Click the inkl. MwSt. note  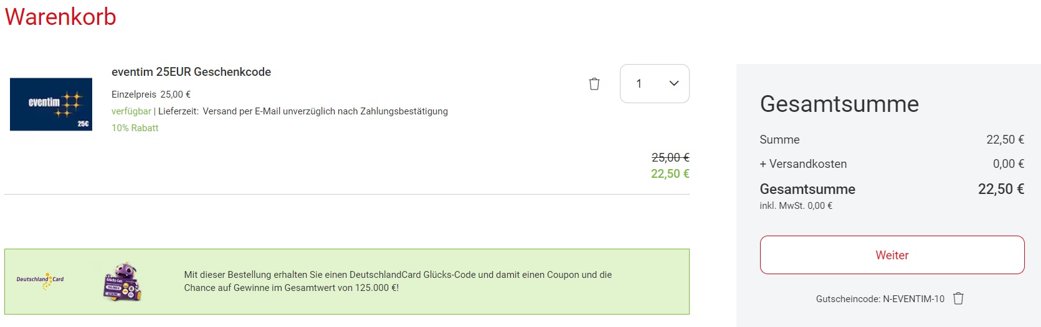[796, 206]
